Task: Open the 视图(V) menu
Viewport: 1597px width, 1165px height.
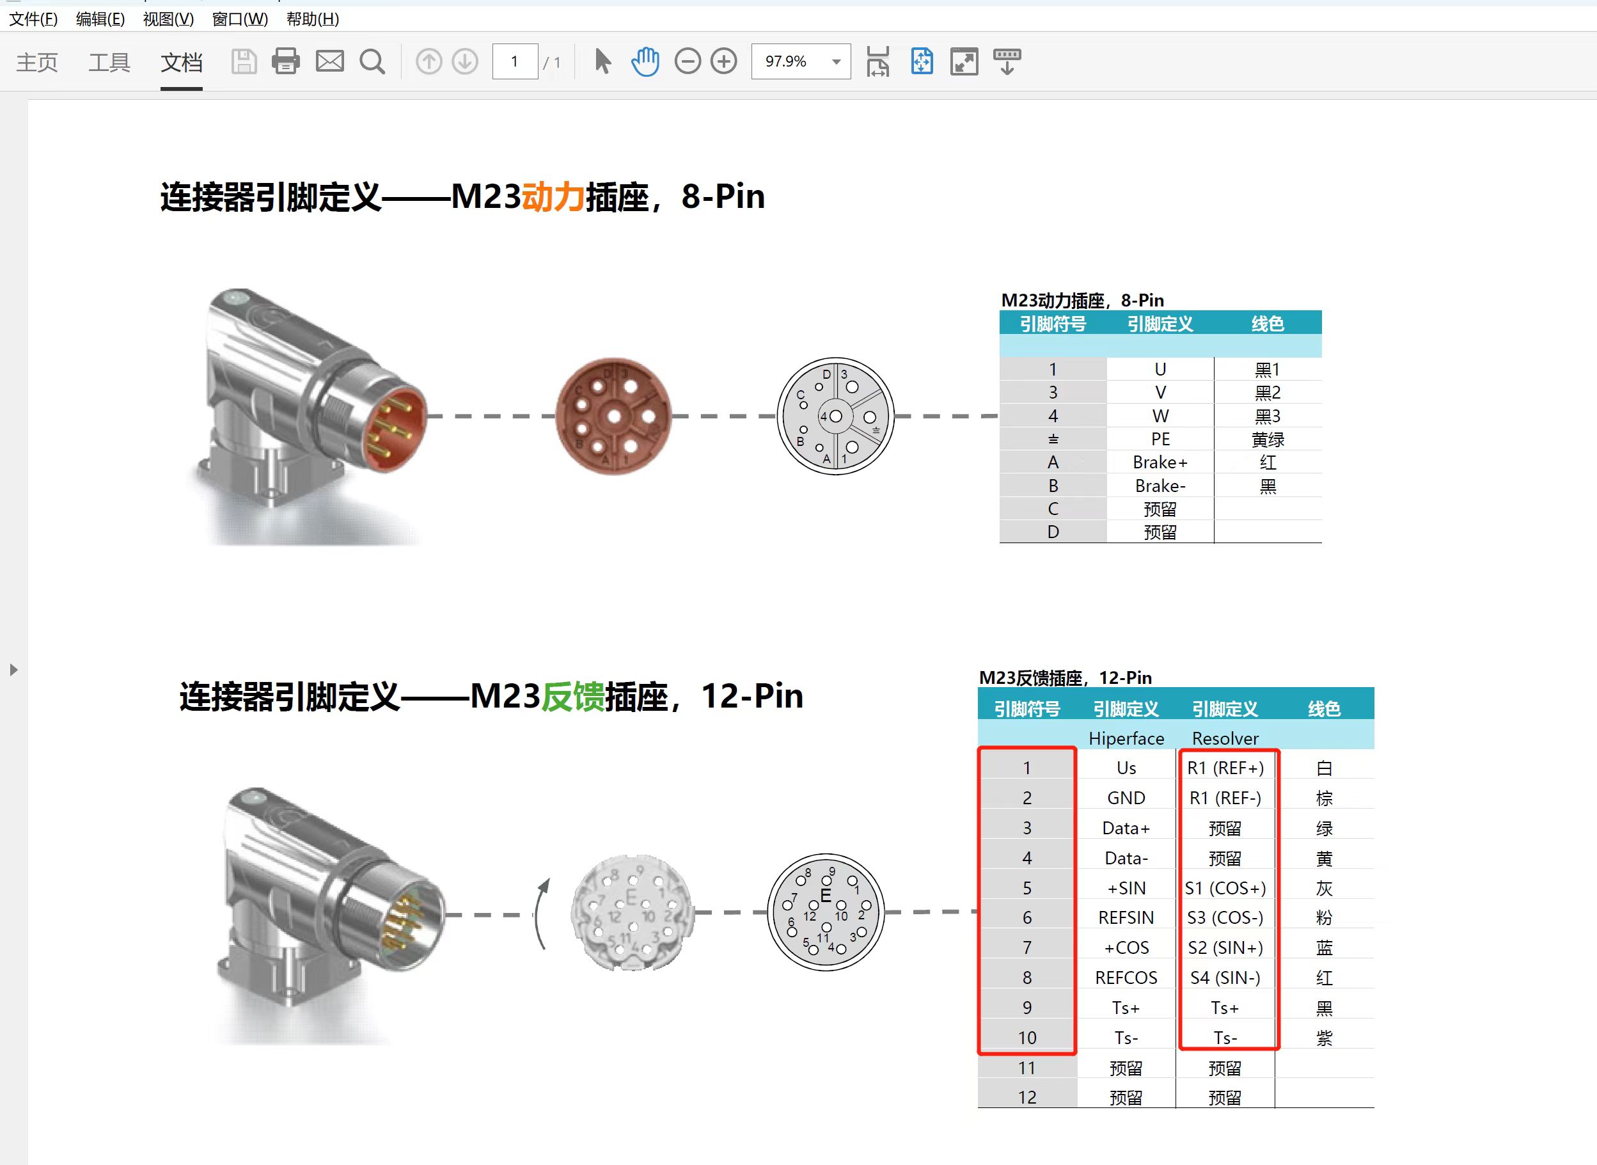Action: pos(168,19)
